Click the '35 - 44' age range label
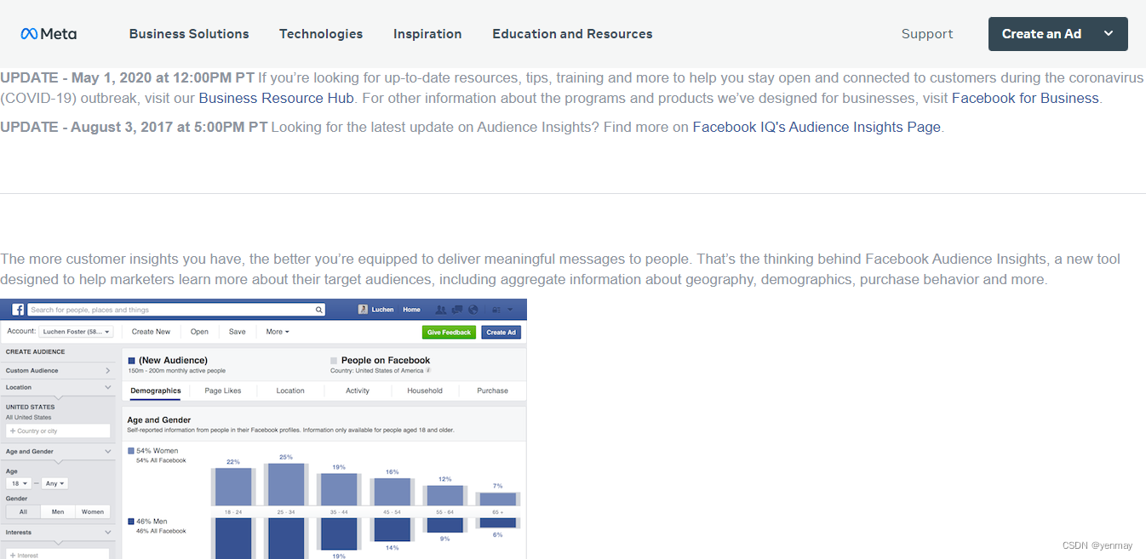Screen dimensions: 1146x559 pyautogui.click(x=339, y=512)
